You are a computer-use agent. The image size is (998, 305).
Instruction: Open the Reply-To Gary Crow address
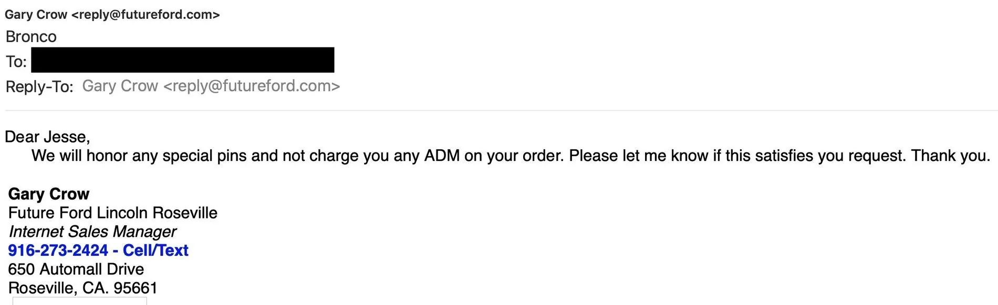(x=211, y=86)
